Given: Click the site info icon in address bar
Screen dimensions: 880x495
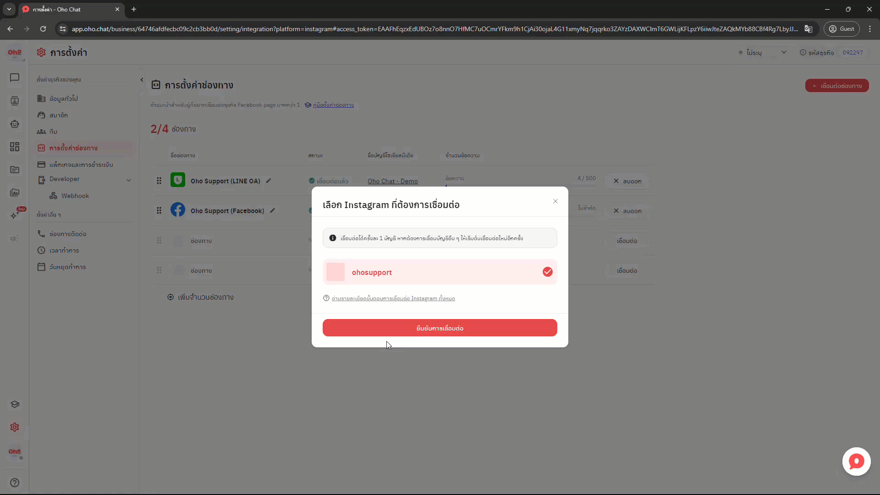Looking at the screenshot, I should 63,29.
